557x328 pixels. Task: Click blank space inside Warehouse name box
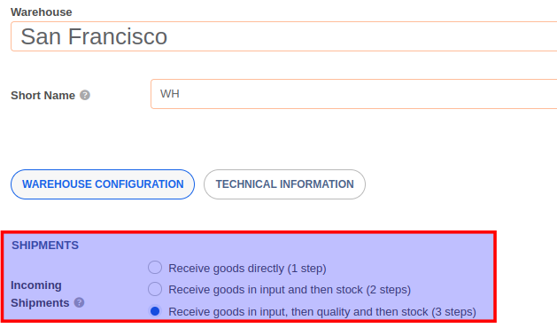point(360,36)
